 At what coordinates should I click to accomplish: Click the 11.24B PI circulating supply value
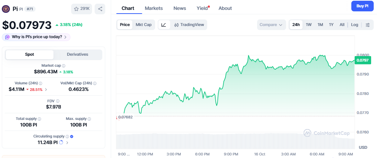[48, 142]
